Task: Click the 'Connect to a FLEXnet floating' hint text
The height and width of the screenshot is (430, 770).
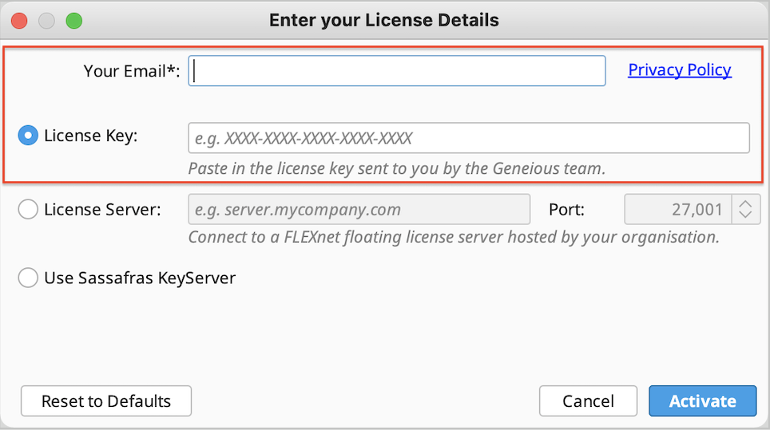Action: [454, 237]
